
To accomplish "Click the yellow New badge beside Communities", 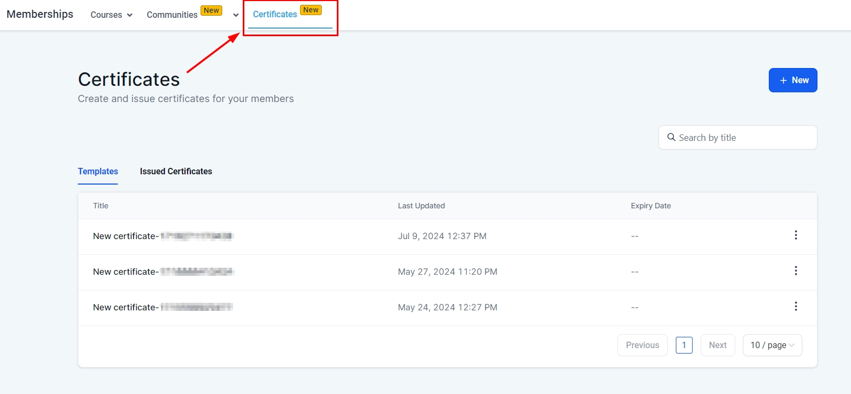I will point(211,11).
